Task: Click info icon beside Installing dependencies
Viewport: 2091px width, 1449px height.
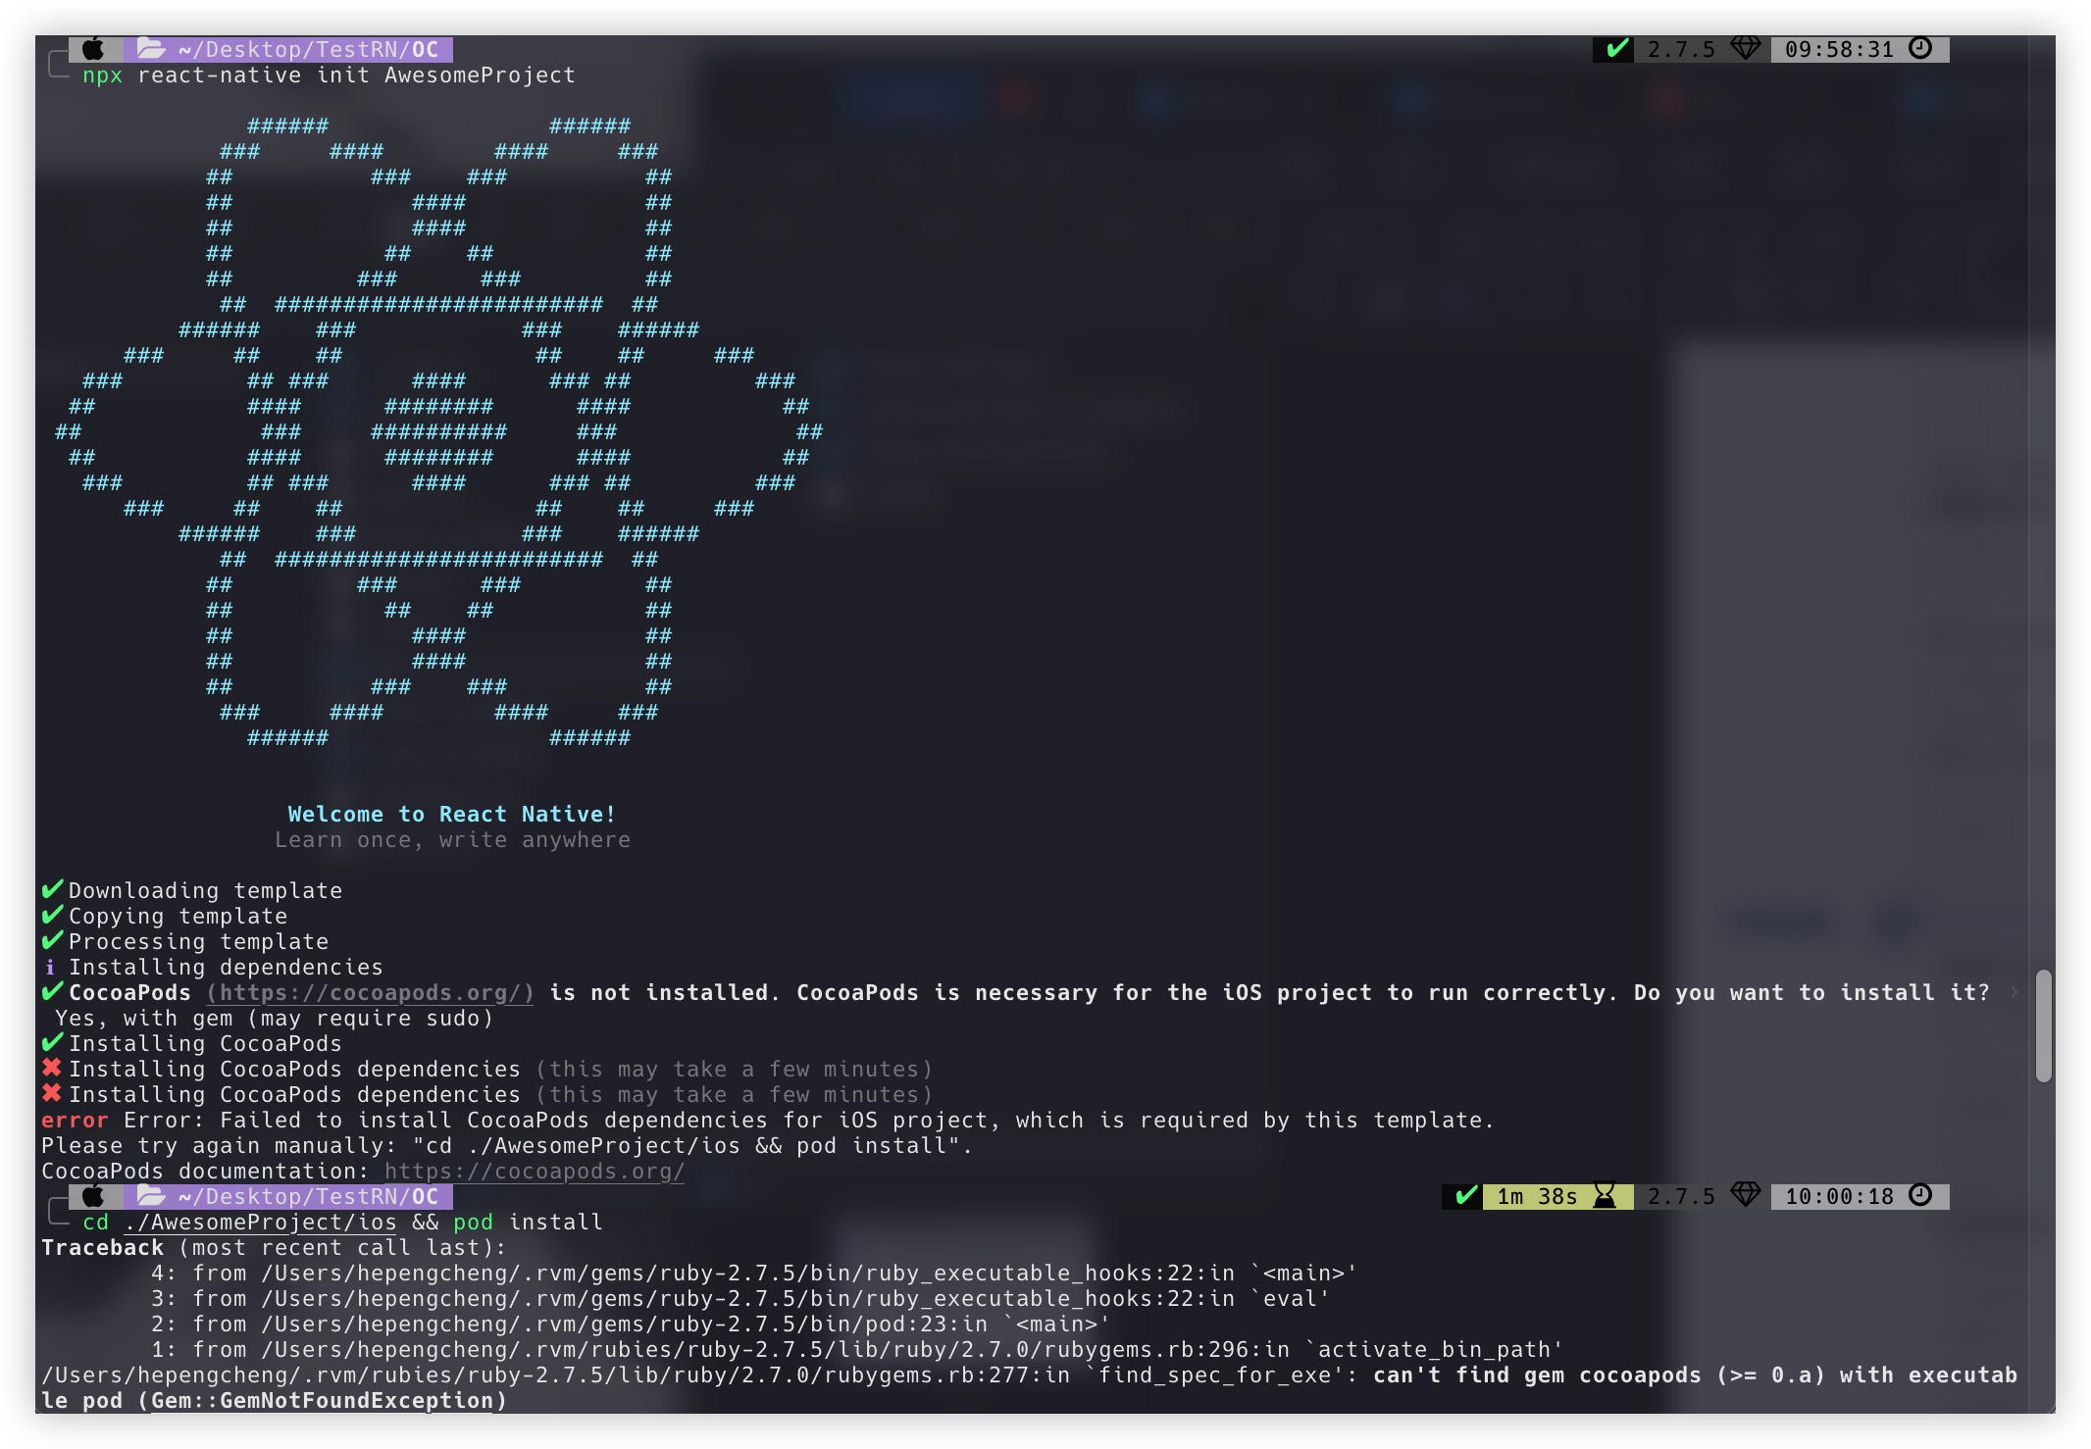Action: pyautogui.click(x=50, y=968)
